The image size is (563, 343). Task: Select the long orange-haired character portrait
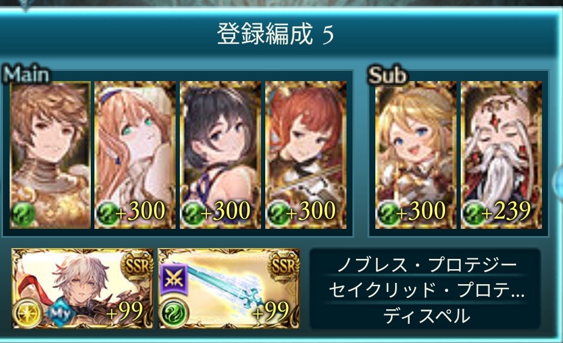click(x=135, y=155)
